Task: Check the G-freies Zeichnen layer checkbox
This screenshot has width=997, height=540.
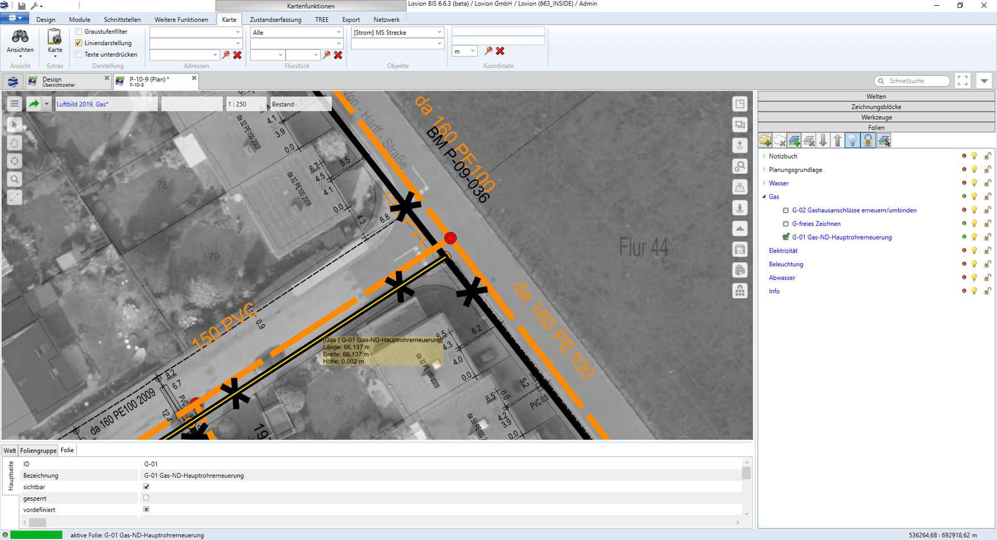Action: pyautogui.click(x=786, y=224)
